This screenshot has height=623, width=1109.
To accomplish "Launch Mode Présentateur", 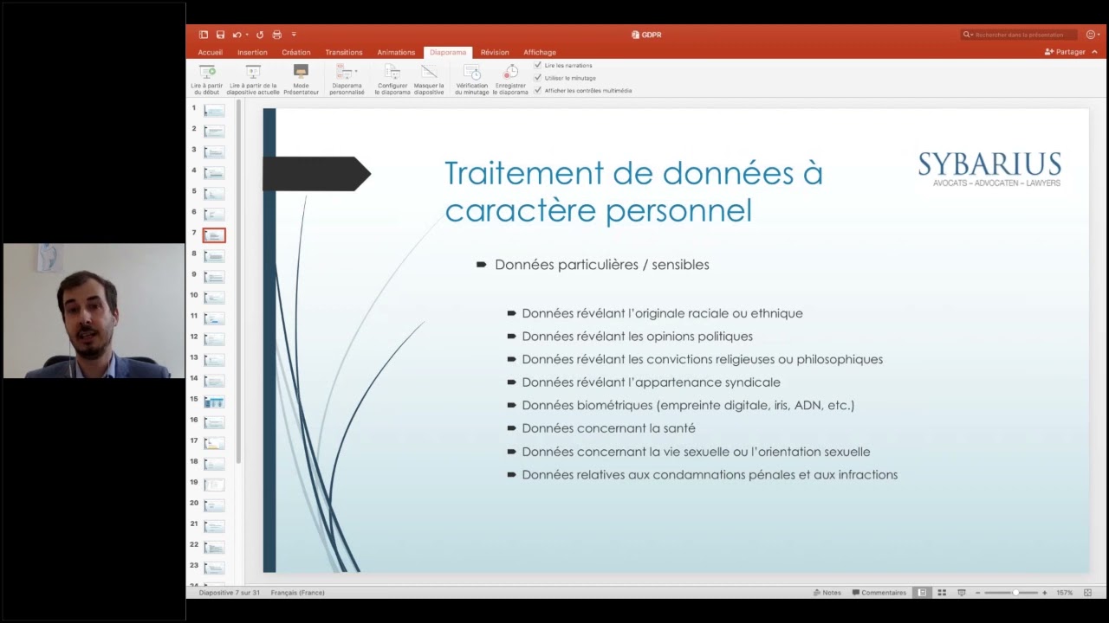I will [301, 80].
